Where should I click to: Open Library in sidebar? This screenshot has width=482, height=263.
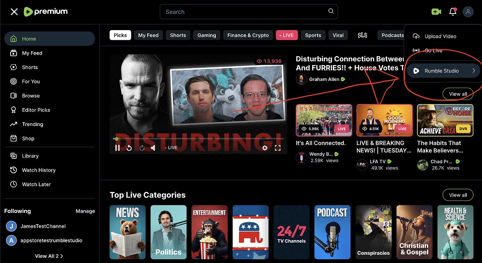(x=50, y=156)
